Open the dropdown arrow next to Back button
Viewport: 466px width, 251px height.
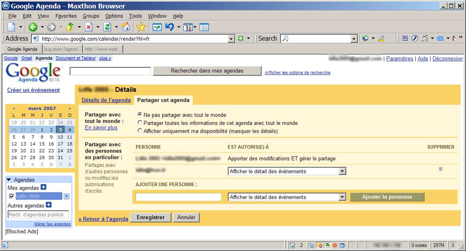42,27
